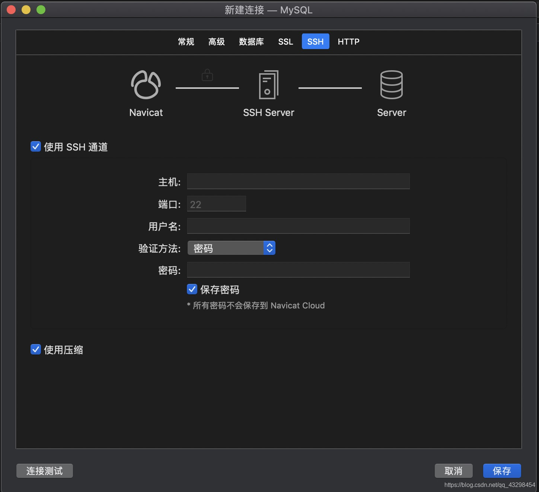Click the Server database cylinder icon
Viewport: 539px width, 492px height.
click(391, 85)
